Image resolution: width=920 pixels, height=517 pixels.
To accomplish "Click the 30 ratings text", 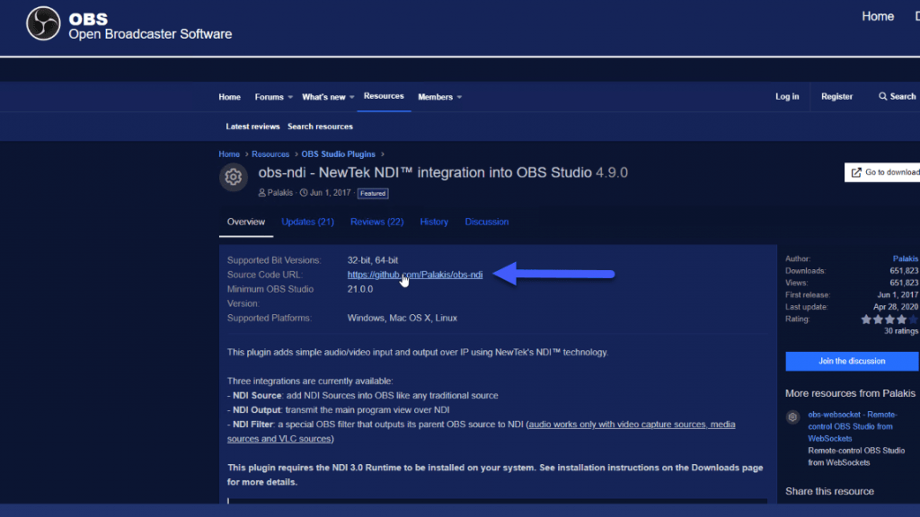I will click(x=900, y=331).
